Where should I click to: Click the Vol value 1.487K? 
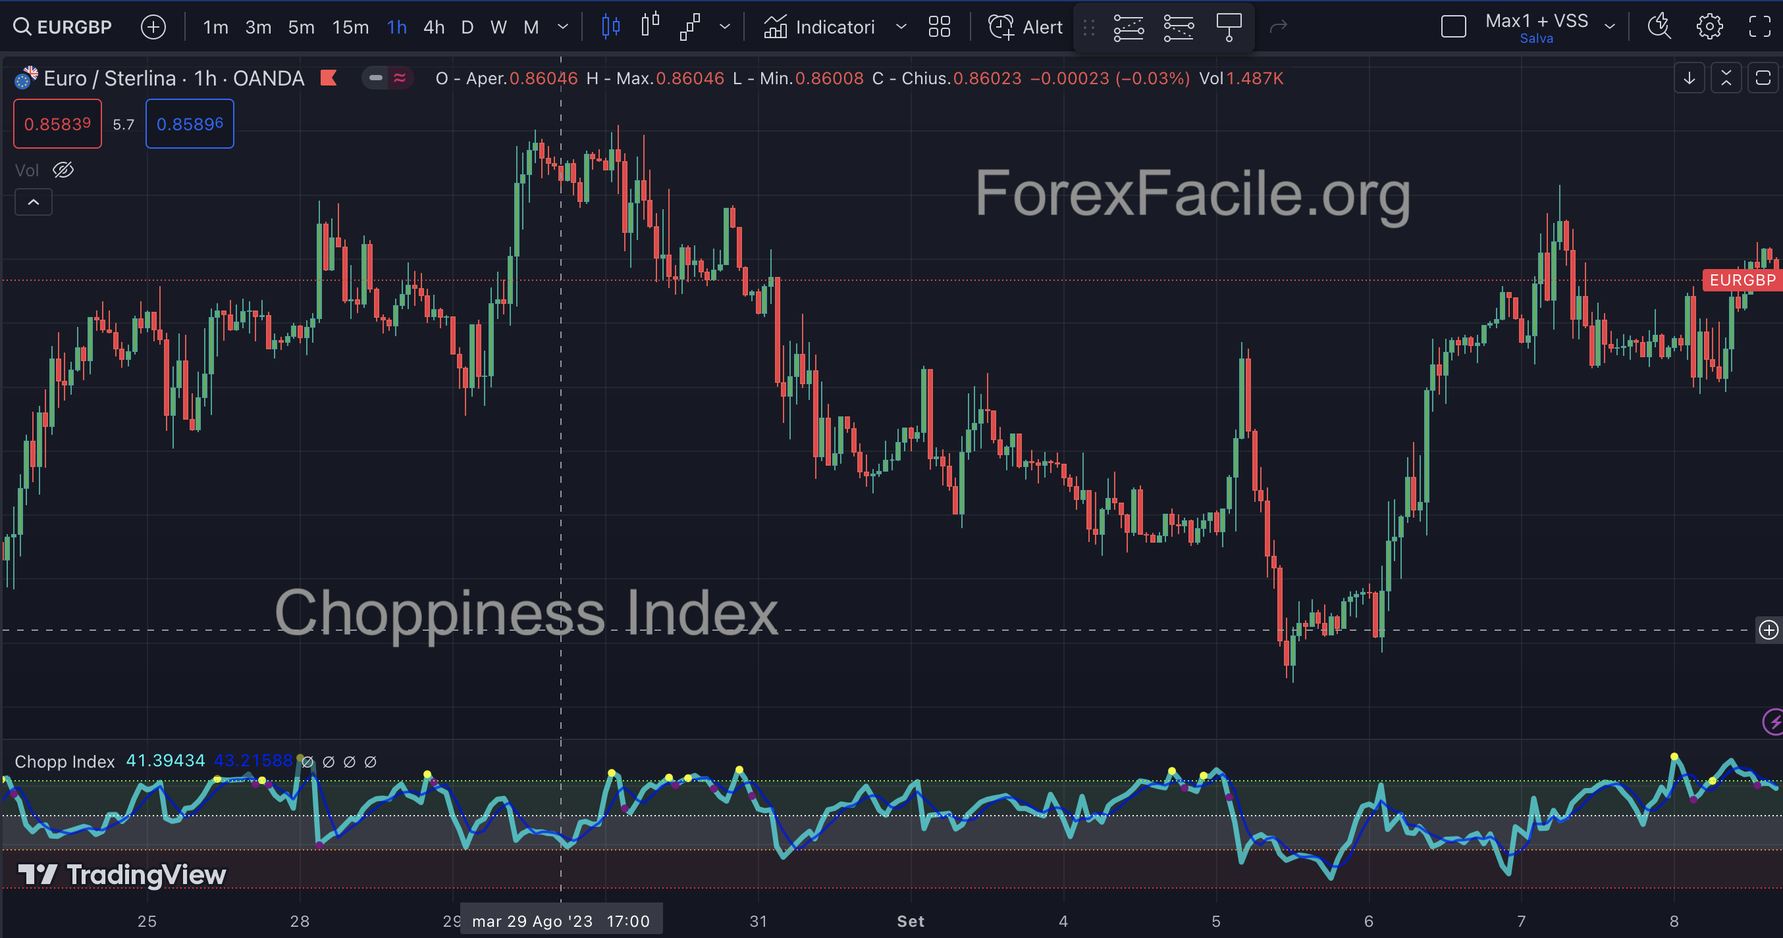(1255, 79)
